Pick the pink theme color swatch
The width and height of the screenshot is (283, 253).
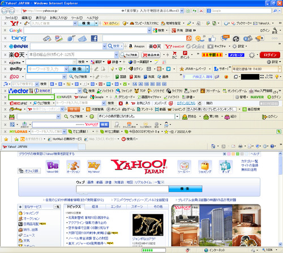click(x=229, y=154)
